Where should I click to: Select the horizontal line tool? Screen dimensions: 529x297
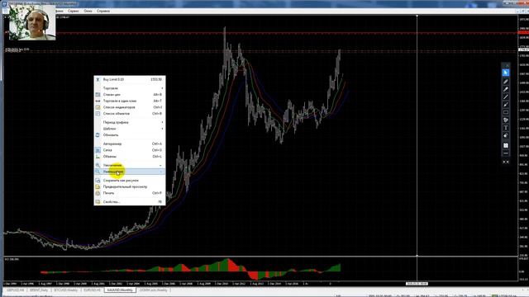[505, 153]
